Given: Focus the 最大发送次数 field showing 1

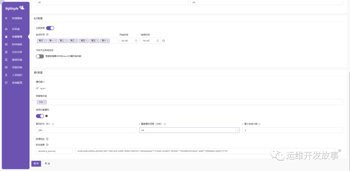Looking at the screenshot, I should coord(293,130).
